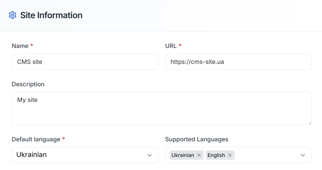
Task: Click the English chip in Supported Languages
Action: (216, 155)
